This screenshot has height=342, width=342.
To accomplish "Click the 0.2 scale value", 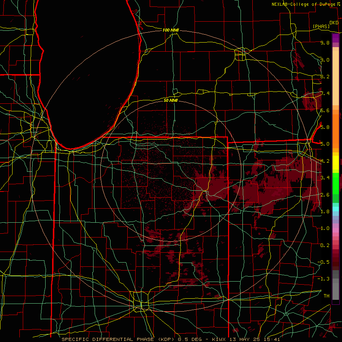I will [325, 245].
